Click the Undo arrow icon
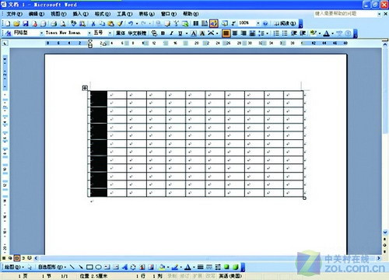The height and width of the screenshot is (280, 389). [x=131, y=23]
